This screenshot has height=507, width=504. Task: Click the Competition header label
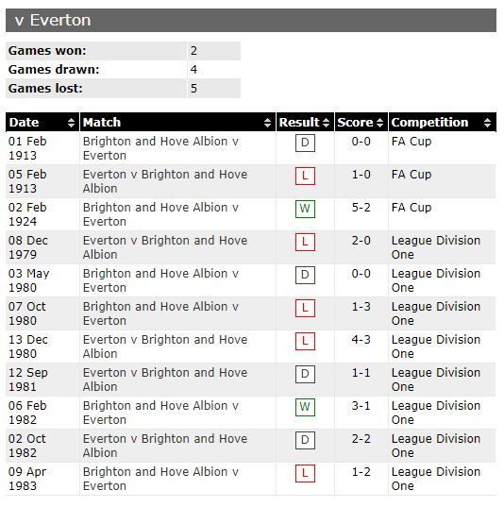pyautogui.click(x=429, y=123)
